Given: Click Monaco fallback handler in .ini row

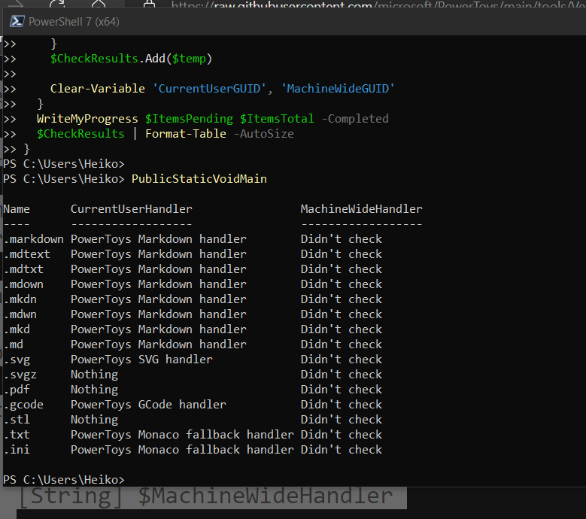Looking at the screenshot, I should pyautogui.click(x=182, y=450).
